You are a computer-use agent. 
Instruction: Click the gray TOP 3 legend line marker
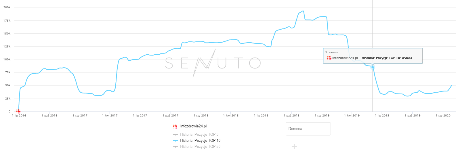175,135
